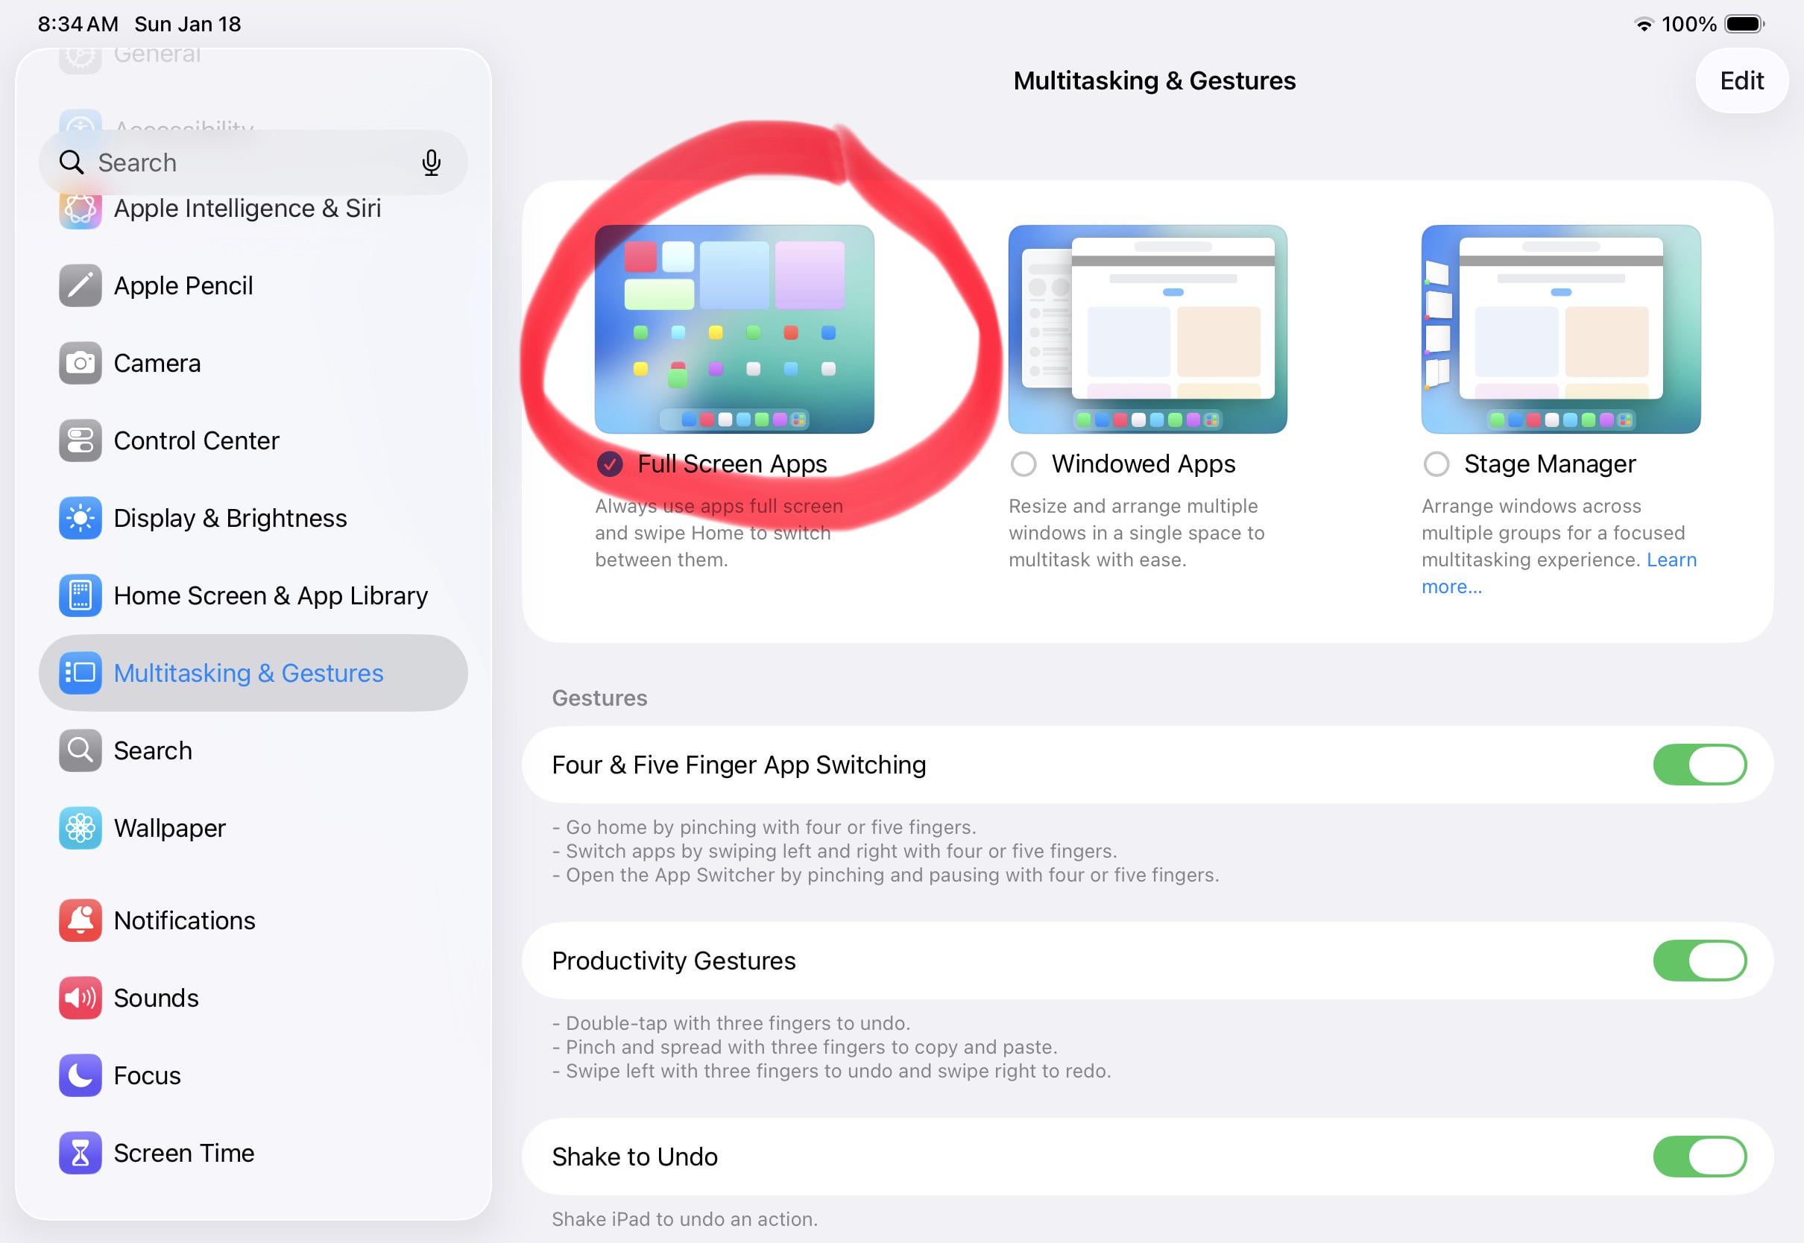Turn off Productivity Gestures switch
The width and height of the screenshot is (1804, 1243).
1699,961
